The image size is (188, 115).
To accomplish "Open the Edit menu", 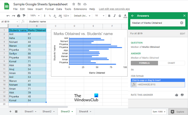I will click(22, 9).
